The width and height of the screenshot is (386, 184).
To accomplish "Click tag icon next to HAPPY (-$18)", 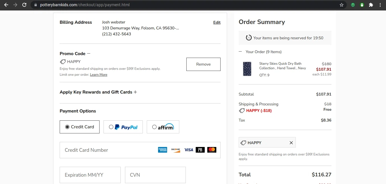I will [x=242, y=111].
